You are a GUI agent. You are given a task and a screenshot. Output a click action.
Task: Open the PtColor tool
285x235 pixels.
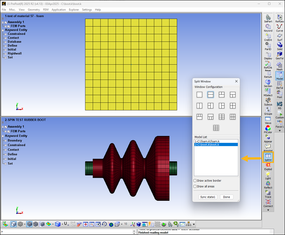(268, 129)
